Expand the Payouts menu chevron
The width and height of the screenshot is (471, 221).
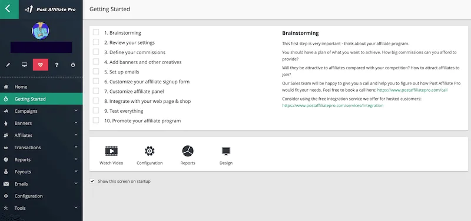76,171
